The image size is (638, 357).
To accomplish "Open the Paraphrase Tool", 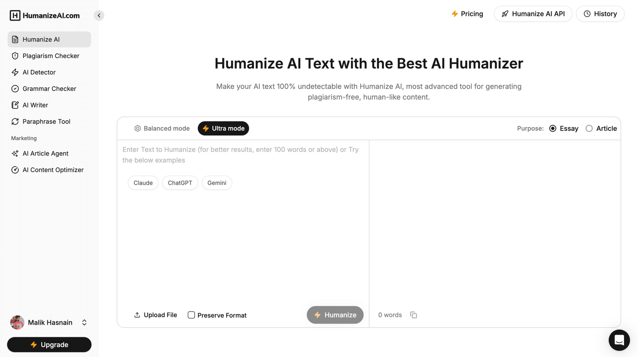I will click(x=46, y=121).
